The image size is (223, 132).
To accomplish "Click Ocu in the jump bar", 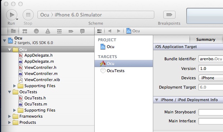I will (133, 31).
